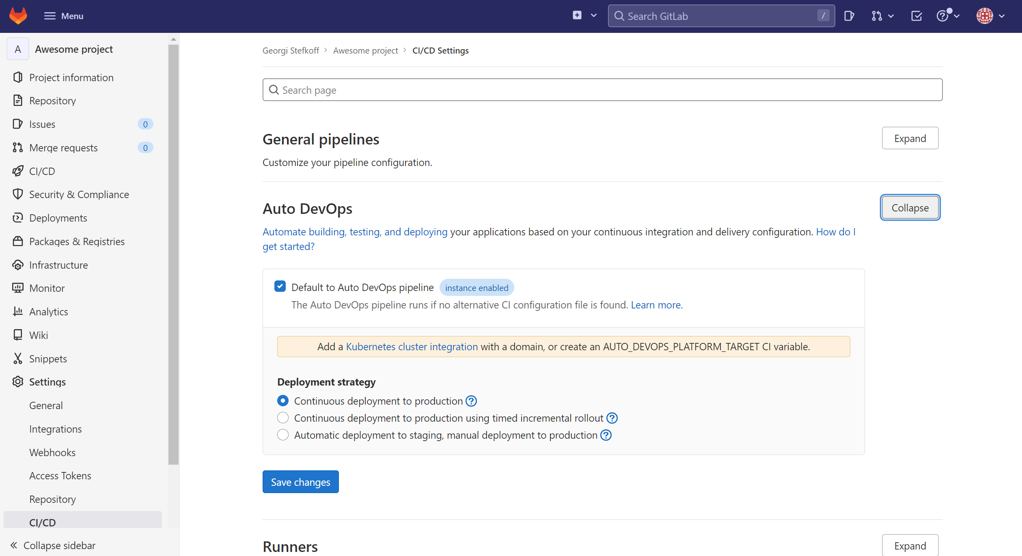Click the Analytics chart icon
This screenshot has width=1022, height=556.
(17, 311)
